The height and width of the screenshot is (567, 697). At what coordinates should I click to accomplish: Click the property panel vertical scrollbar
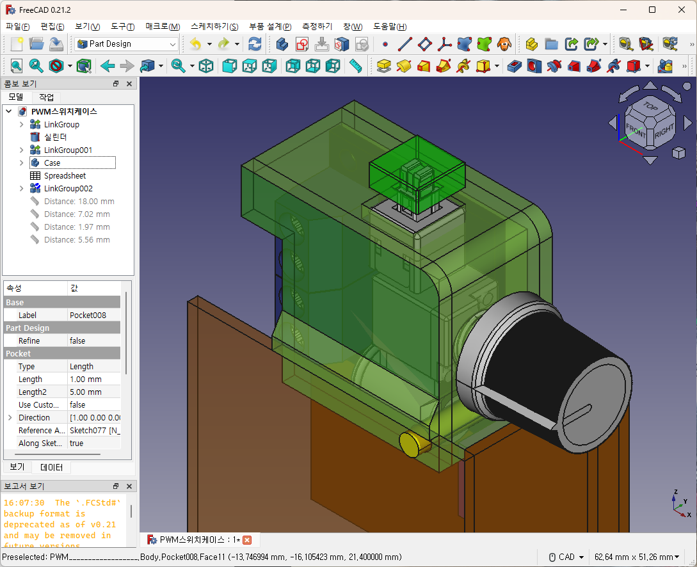point(127,333)
